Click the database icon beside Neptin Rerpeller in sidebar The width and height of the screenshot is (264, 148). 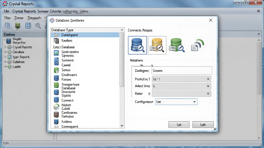(9, 41)
